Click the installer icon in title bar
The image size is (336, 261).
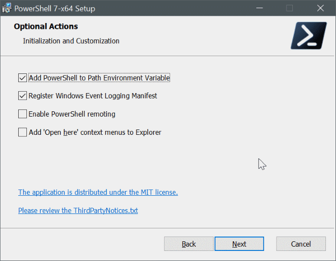pyautogui.click(x=7, y=8)
